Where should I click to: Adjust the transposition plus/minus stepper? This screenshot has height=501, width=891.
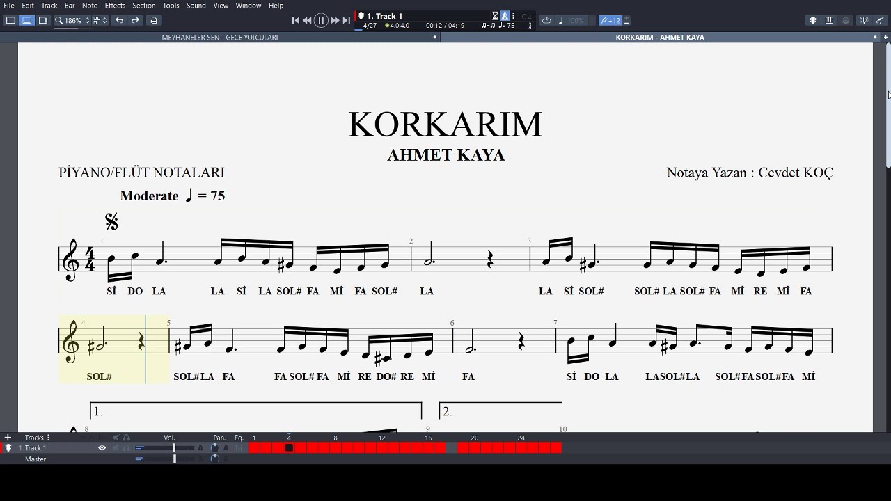[x=626, y=20]
